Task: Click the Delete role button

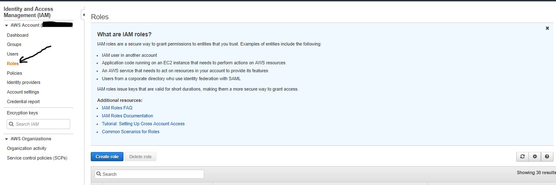Action: (141, 157)
